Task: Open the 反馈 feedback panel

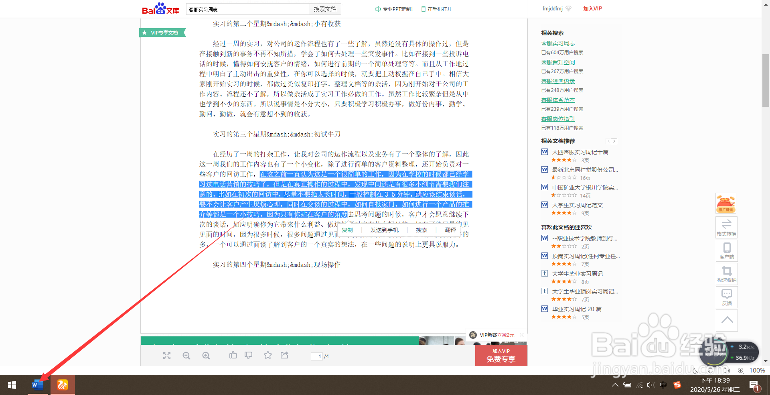Action: point(726,297)
